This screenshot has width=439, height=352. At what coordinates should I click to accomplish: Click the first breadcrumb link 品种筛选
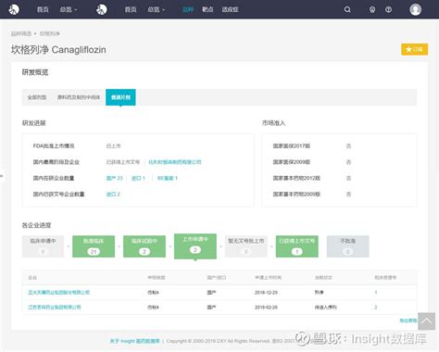pos(21,33)
